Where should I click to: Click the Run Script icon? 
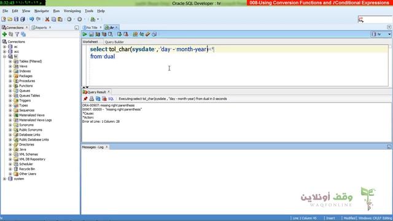click(91, 34)
